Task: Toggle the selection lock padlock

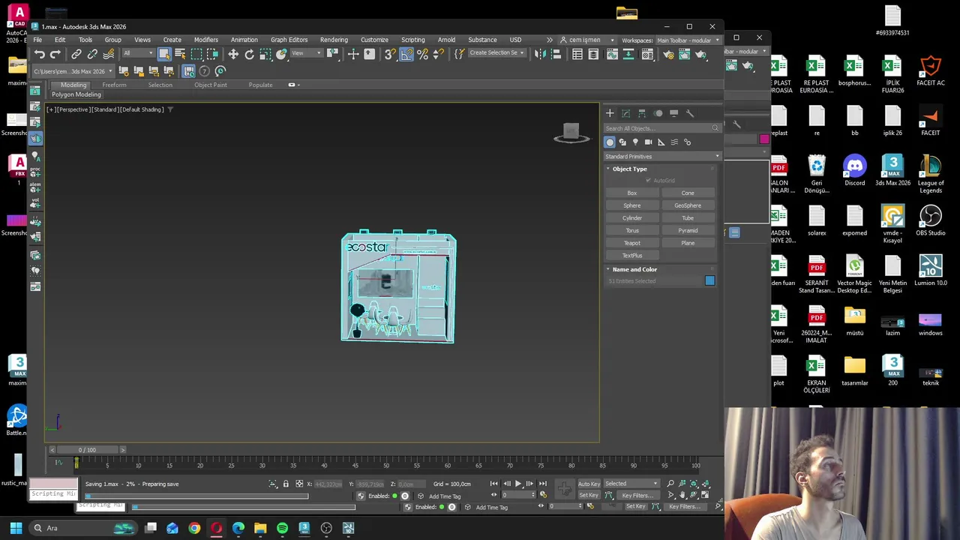Action: pos(285,484)
